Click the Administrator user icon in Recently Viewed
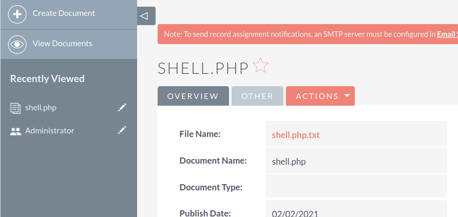The height and width of the screenshot is (217, 458). [x=15, y=131]
